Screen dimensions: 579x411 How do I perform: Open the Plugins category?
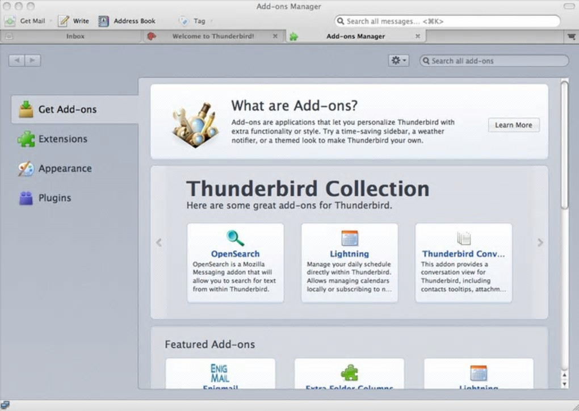click(x=75, y=198)
